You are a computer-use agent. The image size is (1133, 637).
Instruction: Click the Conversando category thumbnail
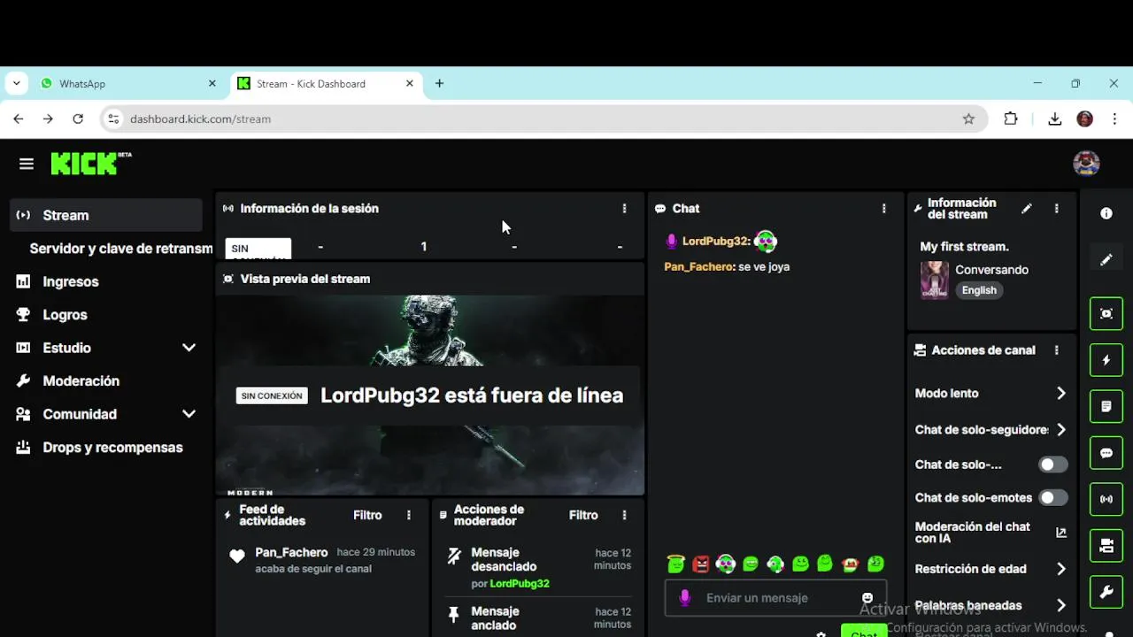coord(935,280)
